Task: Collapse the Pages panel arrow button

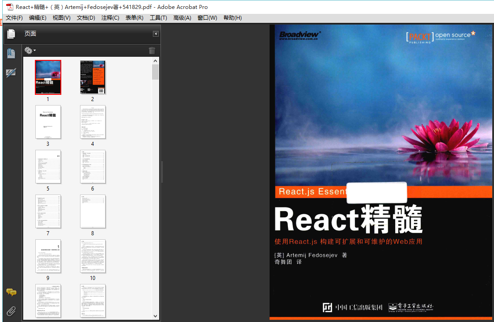Action: tap(156, 34)
